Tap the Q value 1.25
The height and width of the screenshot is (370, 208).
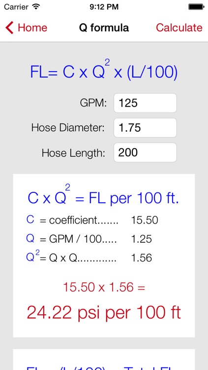142,239
